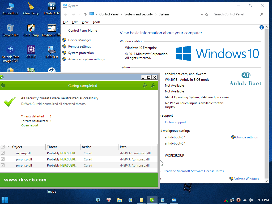This screenshot has height=204, width=272.
Task: Open the Edit menu
Action: 75,22
